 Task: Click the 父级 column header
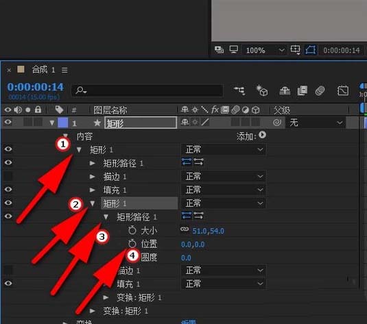click(282, 110)
